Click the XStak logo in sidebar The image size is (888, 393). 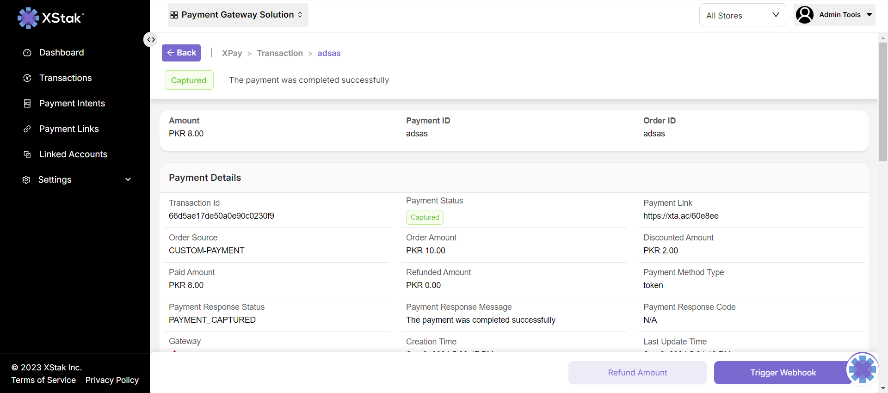(51, 18)
